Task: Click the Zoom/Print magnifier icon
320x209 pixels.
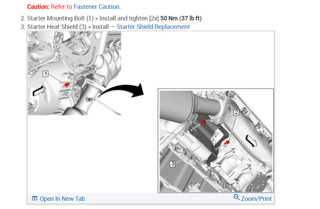Action: [237, 197]
